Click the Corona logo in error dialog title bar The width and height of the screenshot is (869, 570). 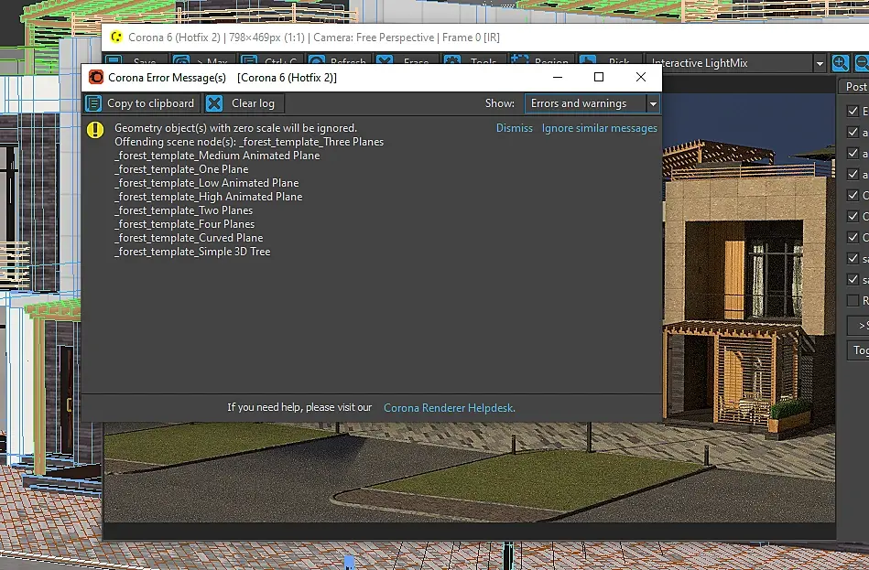(x=96, y=77)
